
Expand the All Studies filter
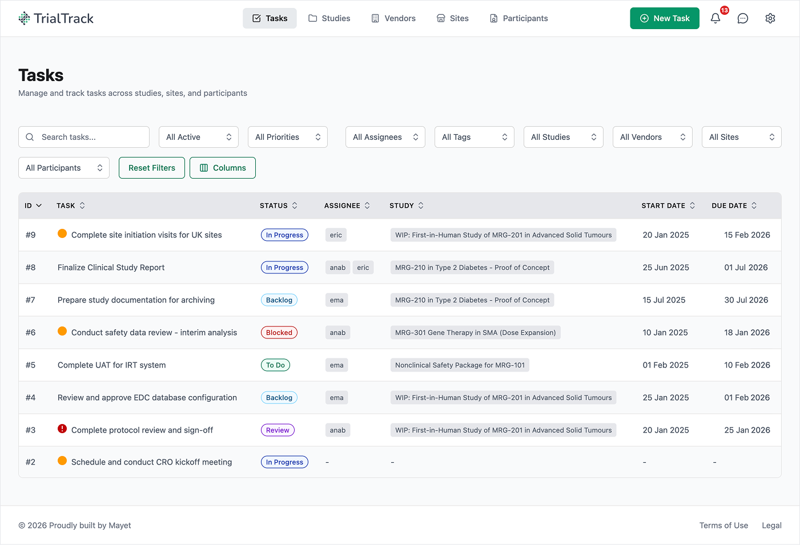pos(563,137)
